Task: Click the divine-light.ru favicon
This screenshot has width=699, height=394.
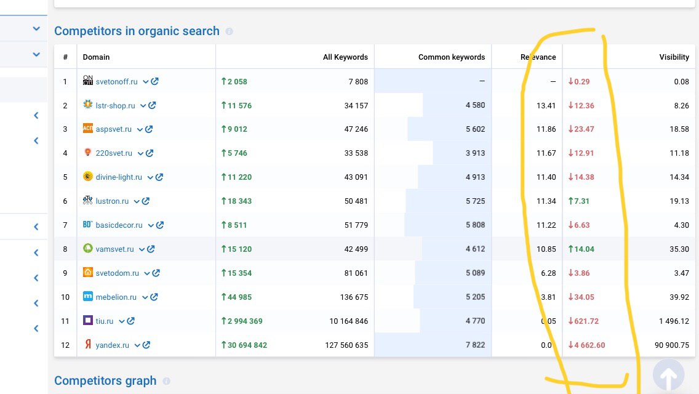Action: pos(88,176)
